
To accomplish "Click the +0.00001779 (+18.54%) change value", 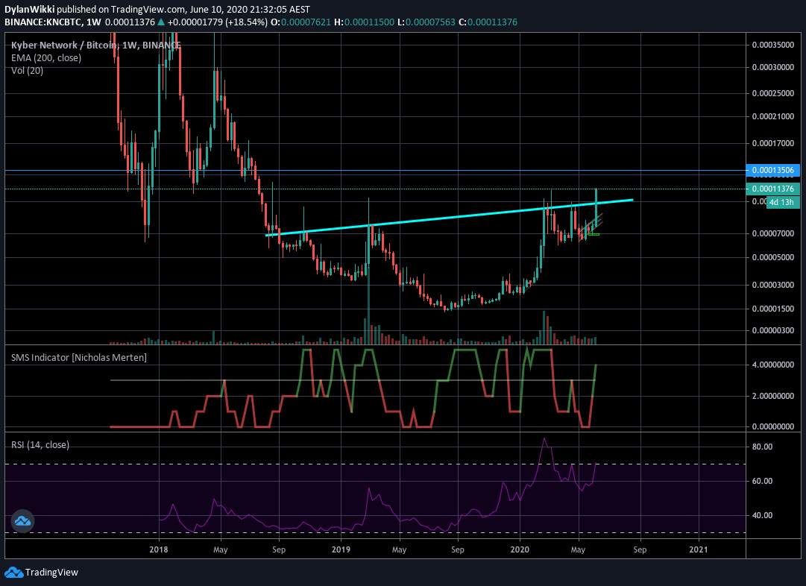I will 218,22.
